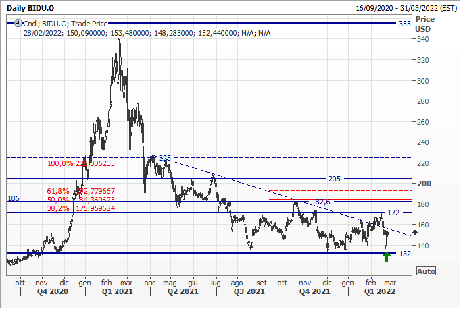Screen dimensions: 461x309
Task: Select the 355 horizontal line label
Action: pyautogui.click(x=404, y=24)
